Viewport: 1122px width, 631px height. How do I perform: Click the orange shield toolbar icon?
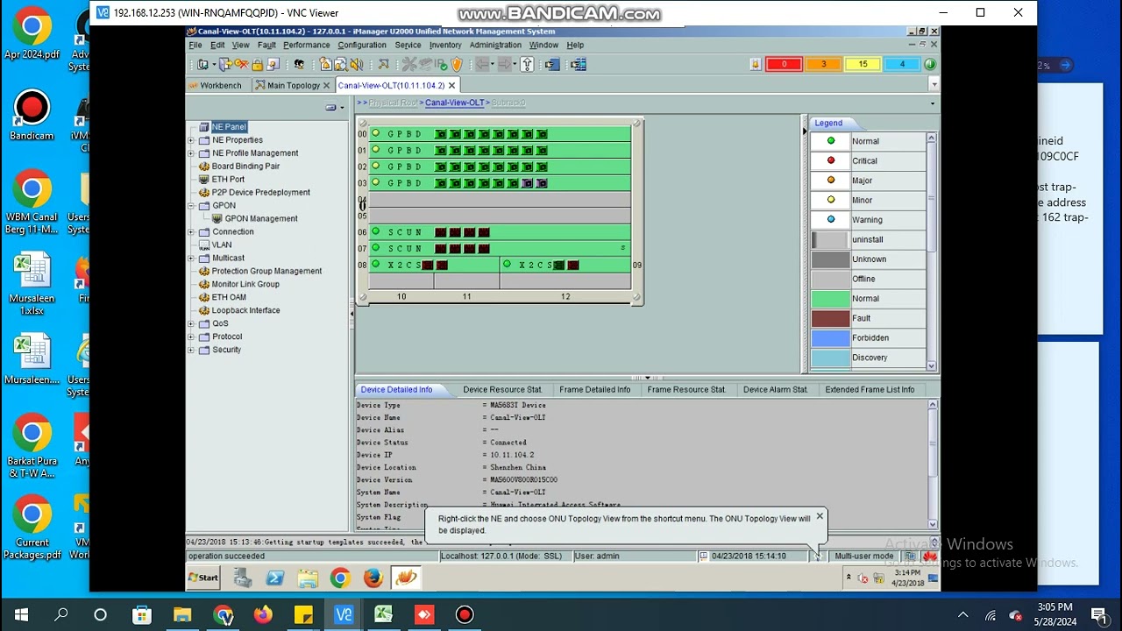[x=457, y=64]
